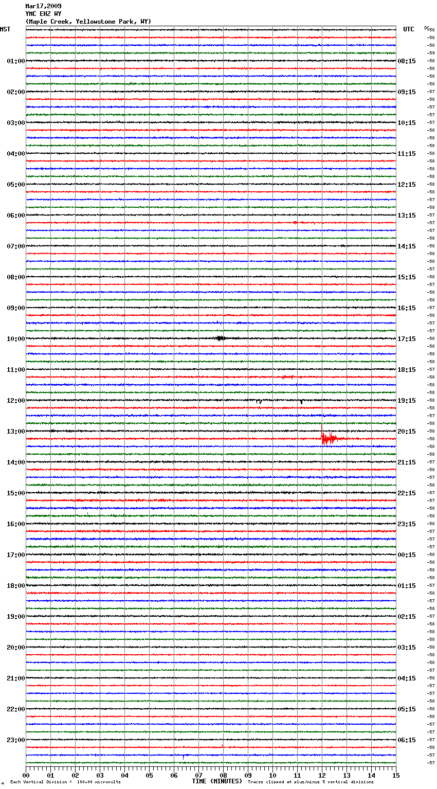
Task: Click the "09:15" UTC time label
Action: click(x=407, y=92)
